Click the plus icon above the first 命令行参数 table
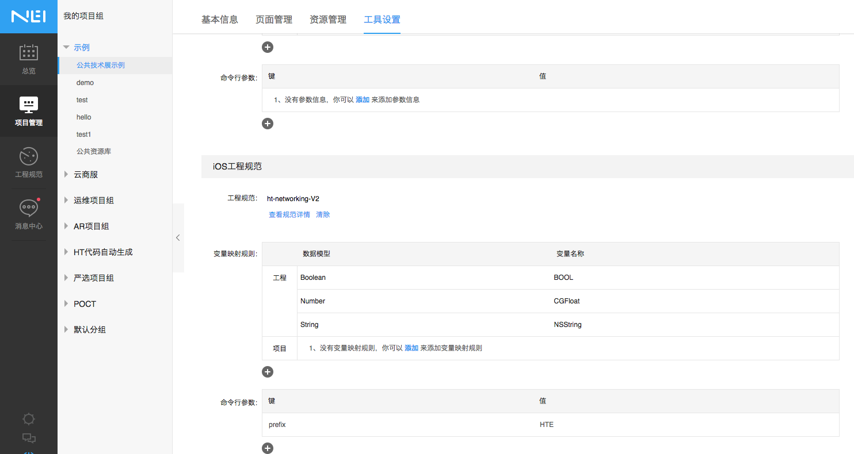The image size is (854, 454). point(268,47)
